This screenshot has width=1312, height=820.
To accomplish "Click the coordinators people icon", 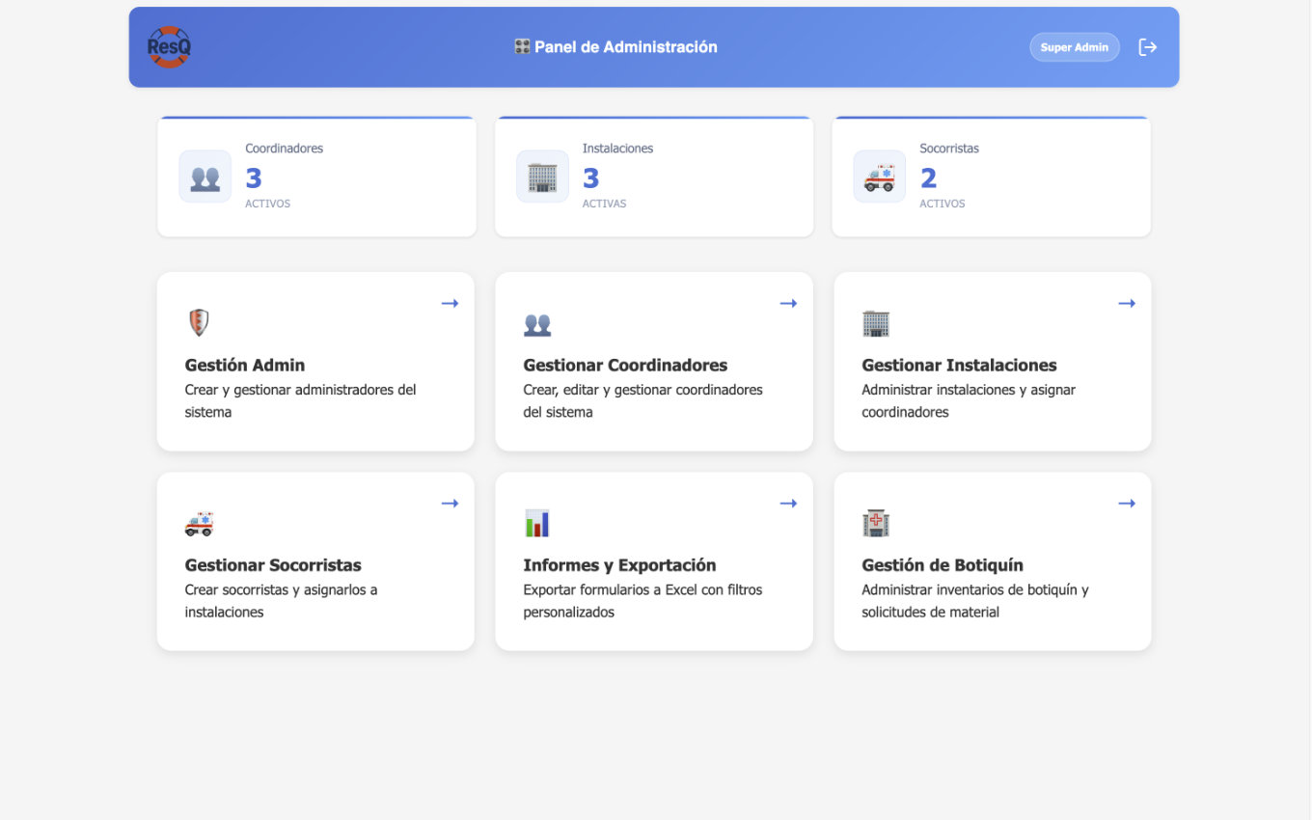I will pos(537,324).
